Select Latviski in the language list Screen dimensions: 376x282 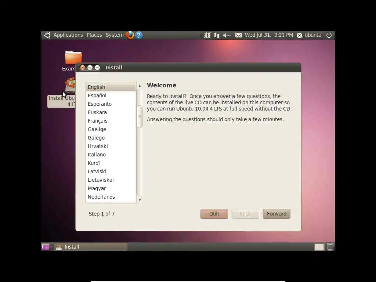[x=111, y=171]
